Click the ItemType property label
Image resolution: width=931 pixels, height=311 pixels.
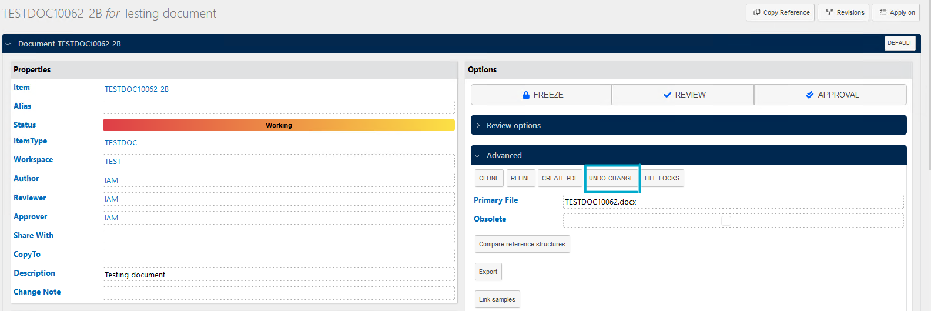click(31, 141)
